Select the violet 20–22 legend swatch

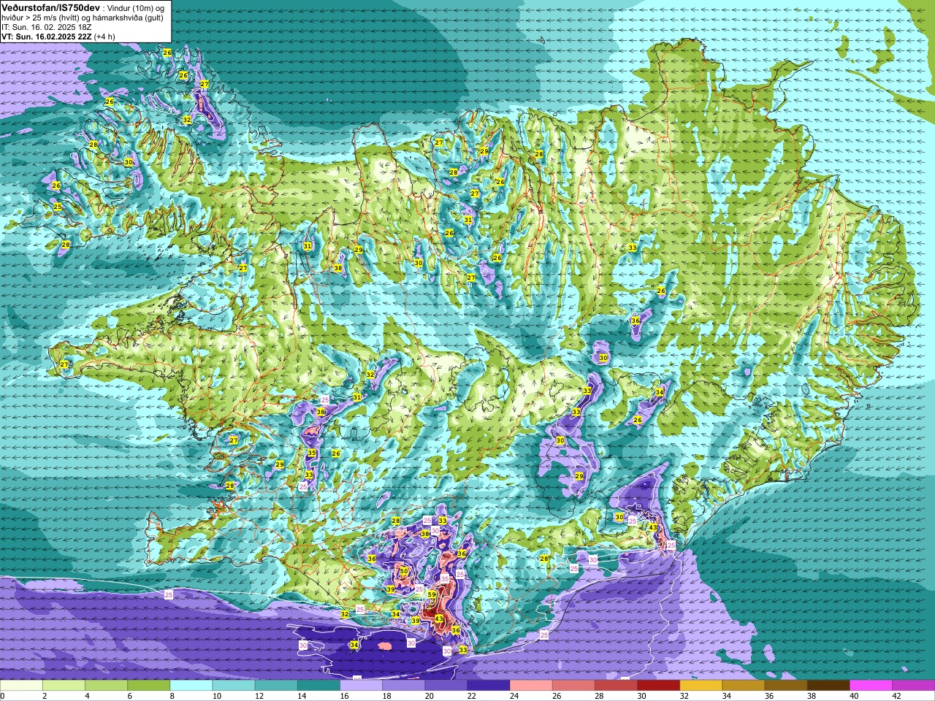click(x=446, y=686)
